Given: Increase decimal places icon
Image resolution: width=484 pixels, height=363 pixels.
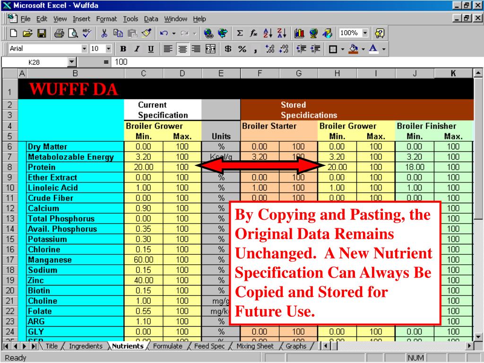Looking at the screenshot, I should pyautogui.click(x=270, y=49).
